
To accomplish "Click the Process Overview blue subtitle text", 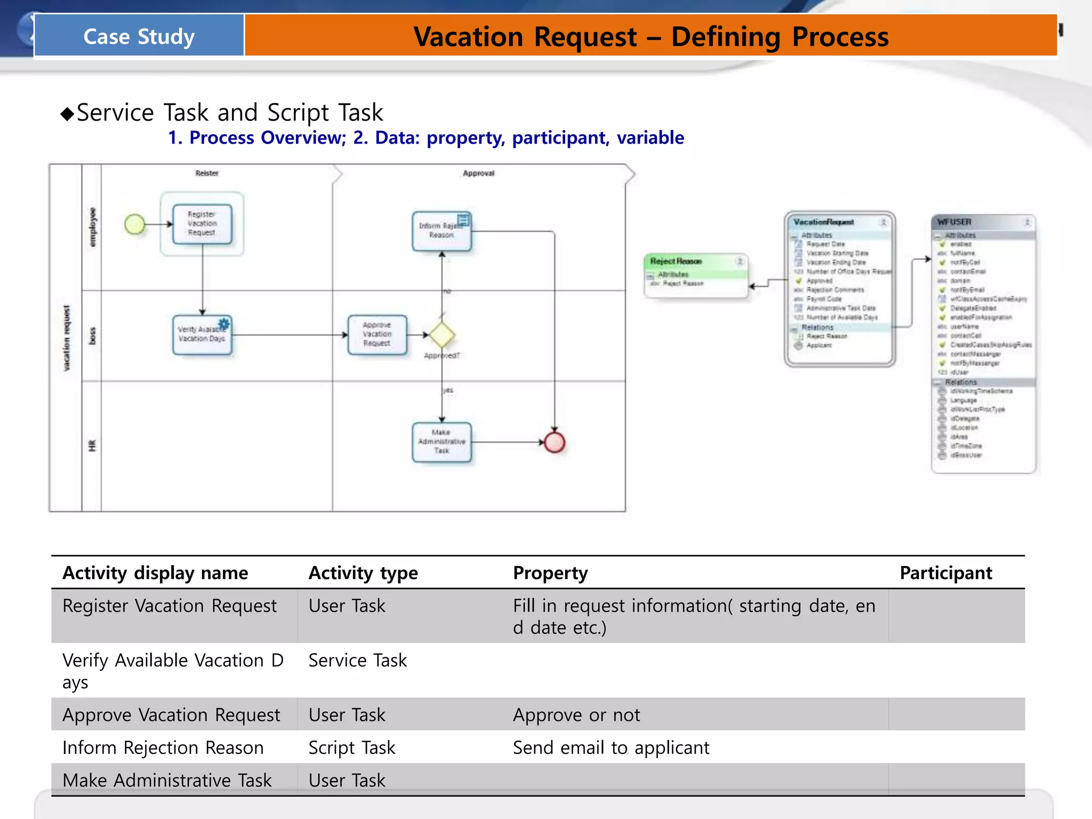I will 258,138.
